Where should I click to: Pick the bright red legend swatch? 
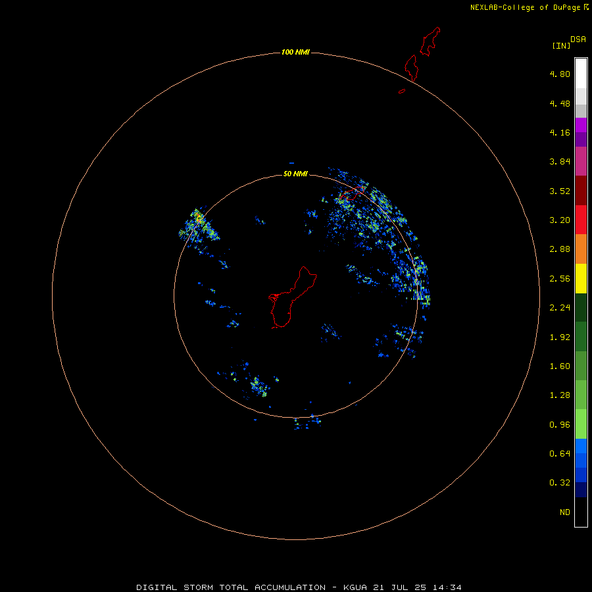(581, 220)
